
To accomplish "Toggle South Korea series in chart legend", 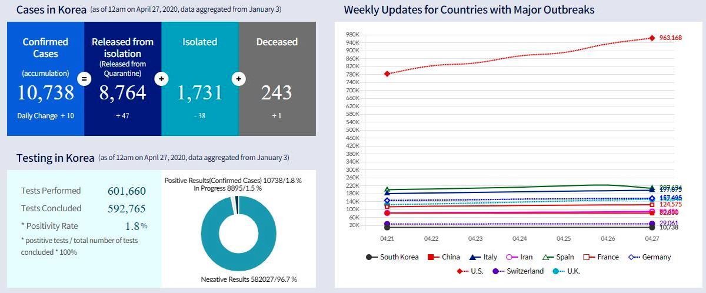I will [392, 257].
